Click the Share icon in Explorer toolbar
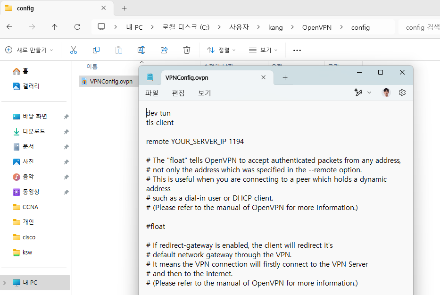 [164, 50]
